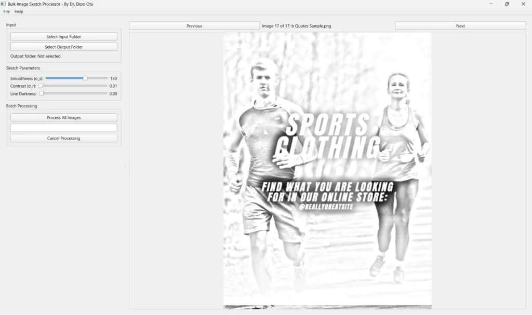Open the File menu

click(x=6, y=11)
